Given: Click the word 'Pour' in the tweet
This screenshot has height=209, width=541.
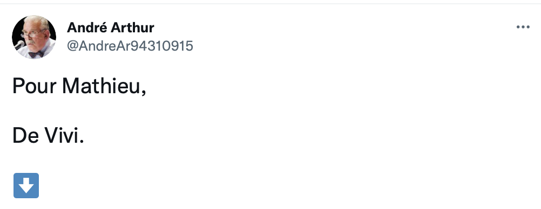Looking at the screenshot, I should (34, 86).
